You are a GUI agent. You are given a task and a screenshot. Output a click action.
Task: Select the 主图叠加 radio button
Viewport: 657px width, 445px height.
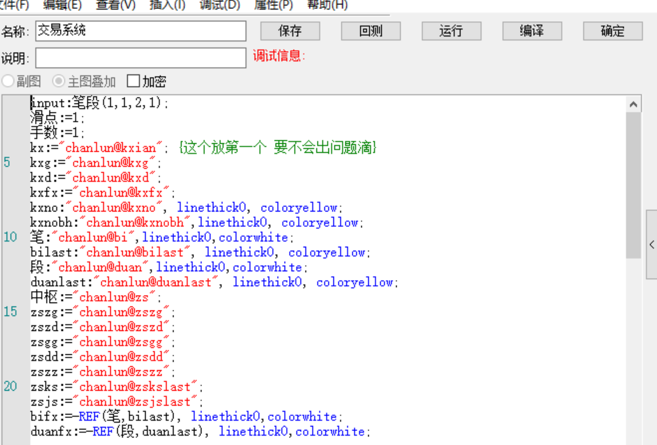coord(58,81)
